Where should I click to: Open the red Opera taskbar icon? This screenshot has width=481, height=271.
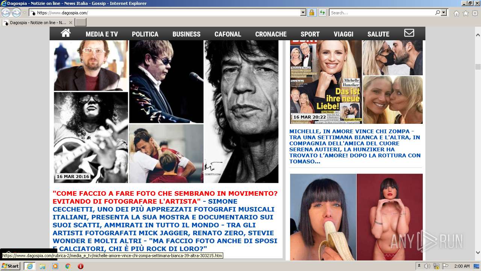click(x=80, y=266)
